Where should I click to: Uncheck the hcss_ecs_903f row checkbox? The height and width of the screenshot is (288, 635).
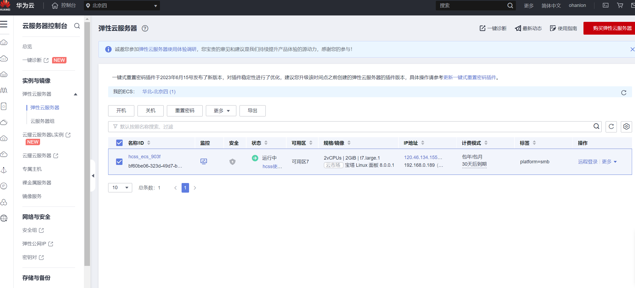pyautogui.click(x=119, y=162)
